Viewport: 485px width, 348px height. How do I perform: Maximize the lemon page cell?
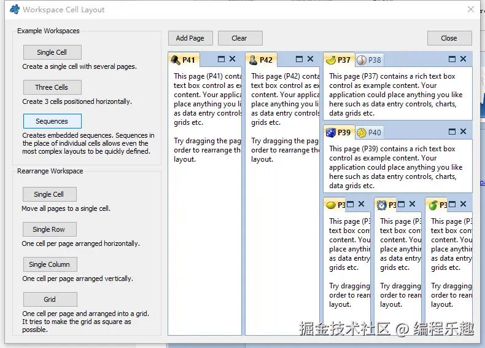pos(350,204)
